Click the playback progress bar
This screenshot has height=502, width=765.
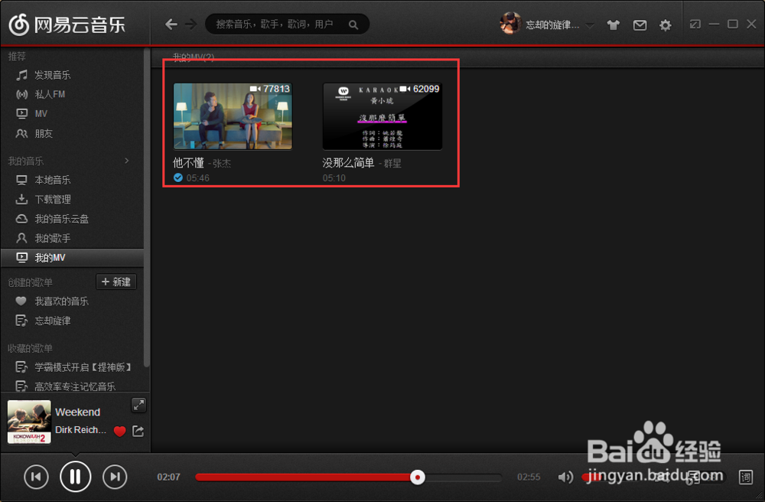pos(348,477)
